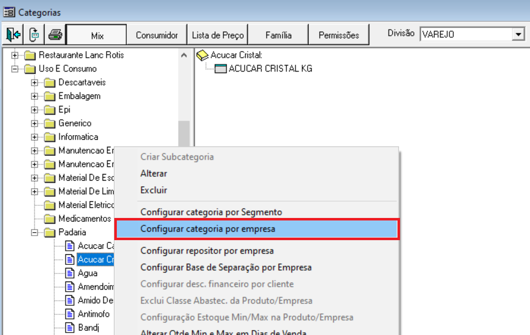
Task: Choose Configurar categoria por empresa
Action: [x=257, y=229]
